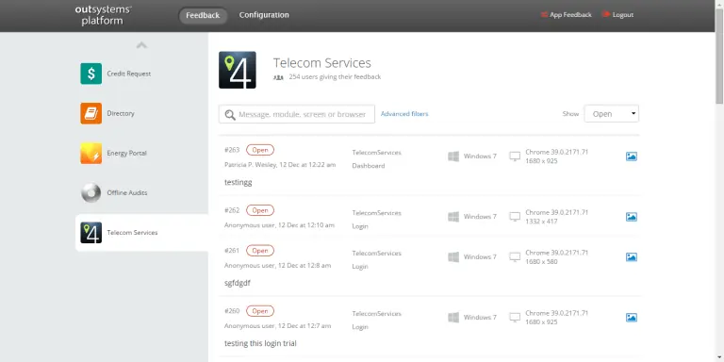The image size is (724, 362).
Task: Click the feedback message 'sgfdgdf'
Action: coord(238,283)
